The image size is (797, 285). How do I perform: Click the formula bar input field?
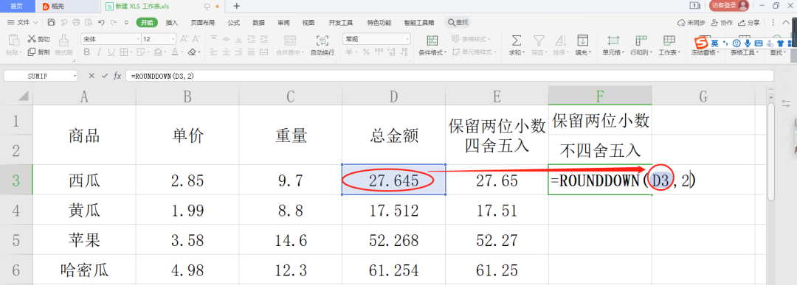(x=450, y=76)
